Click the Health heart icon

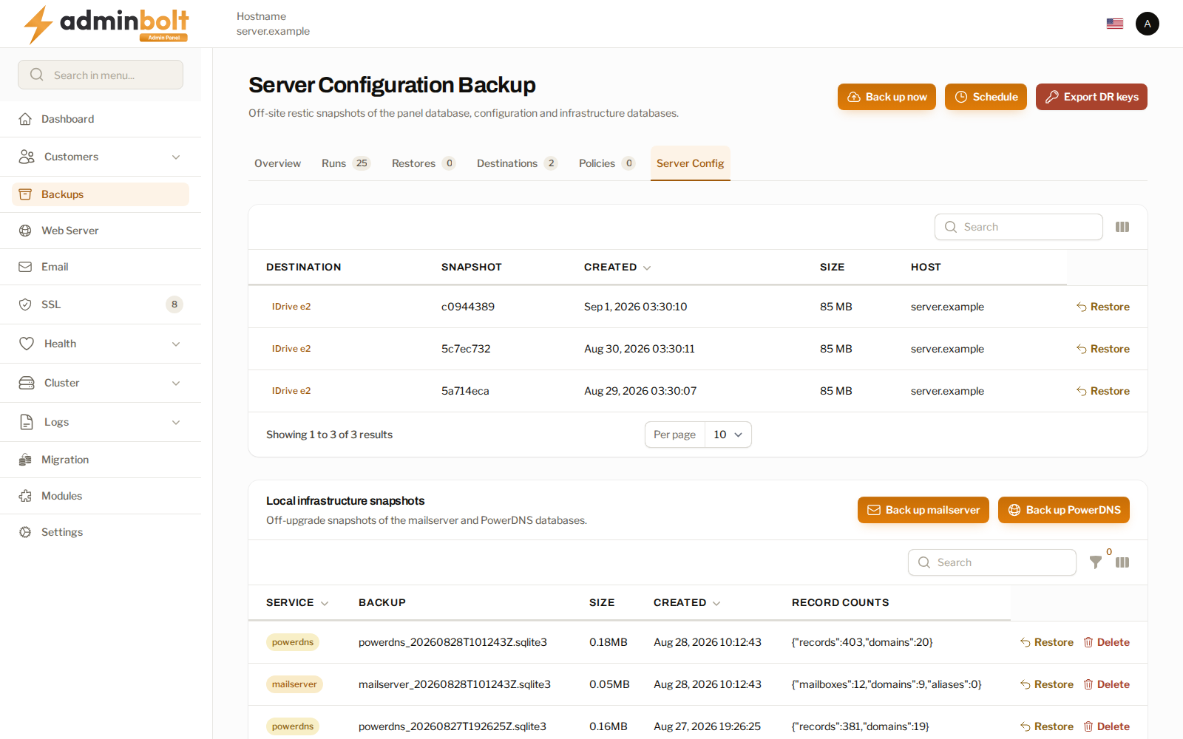[27, 344]
